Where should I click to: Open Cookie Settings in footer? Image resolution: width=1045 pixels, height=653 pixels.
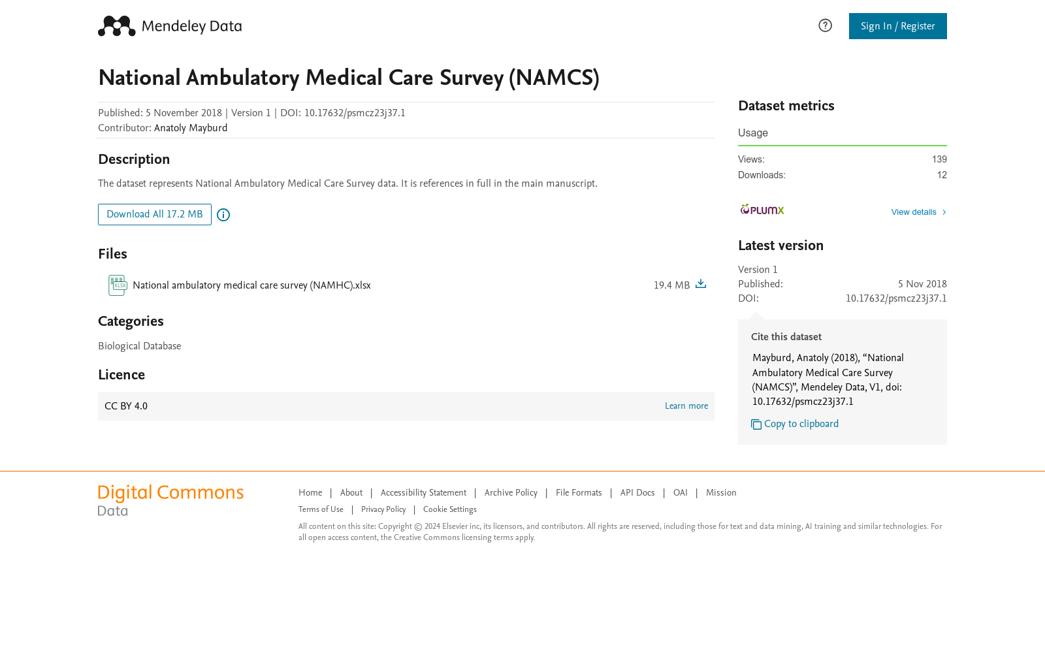click(x=450, y=509)
